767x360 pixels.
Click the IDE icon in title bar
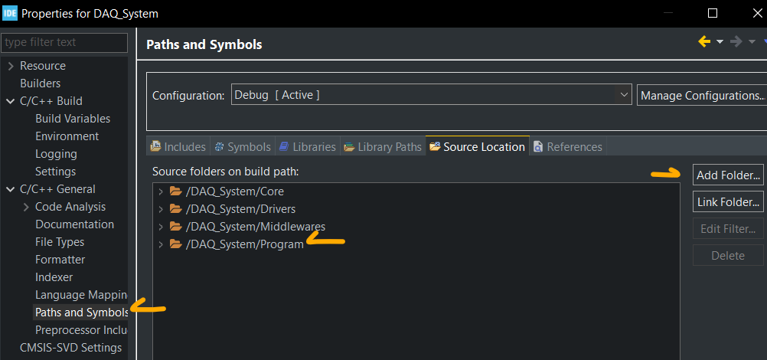tap(10, 13)
